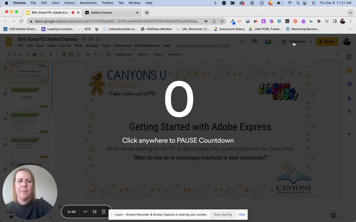The image size is (356, 222).
Task: Open the Layout dropdown
Action: [142, 55]
